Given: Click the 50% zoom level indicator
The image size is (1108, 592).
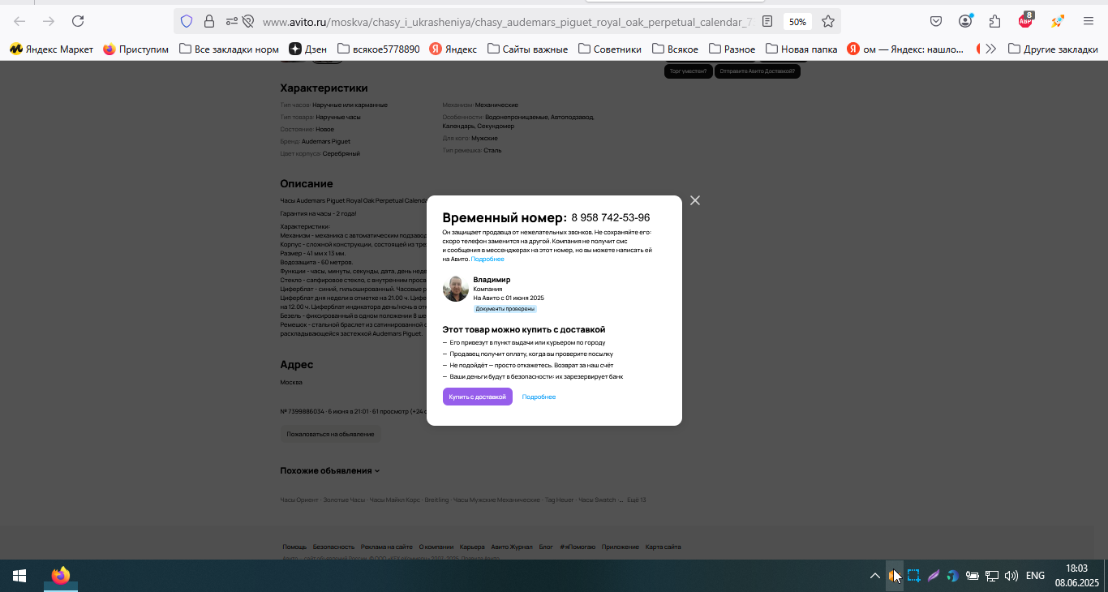Looking at the screenshot, I should tap(797, 22).
